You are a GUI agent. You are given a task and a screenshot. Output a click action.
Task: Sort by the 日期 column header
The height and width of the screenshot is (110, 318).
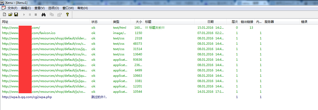[210, 22]
